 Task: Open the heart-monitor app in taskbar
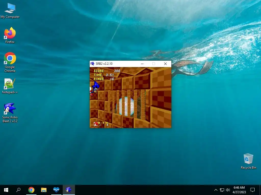[56, 190]
